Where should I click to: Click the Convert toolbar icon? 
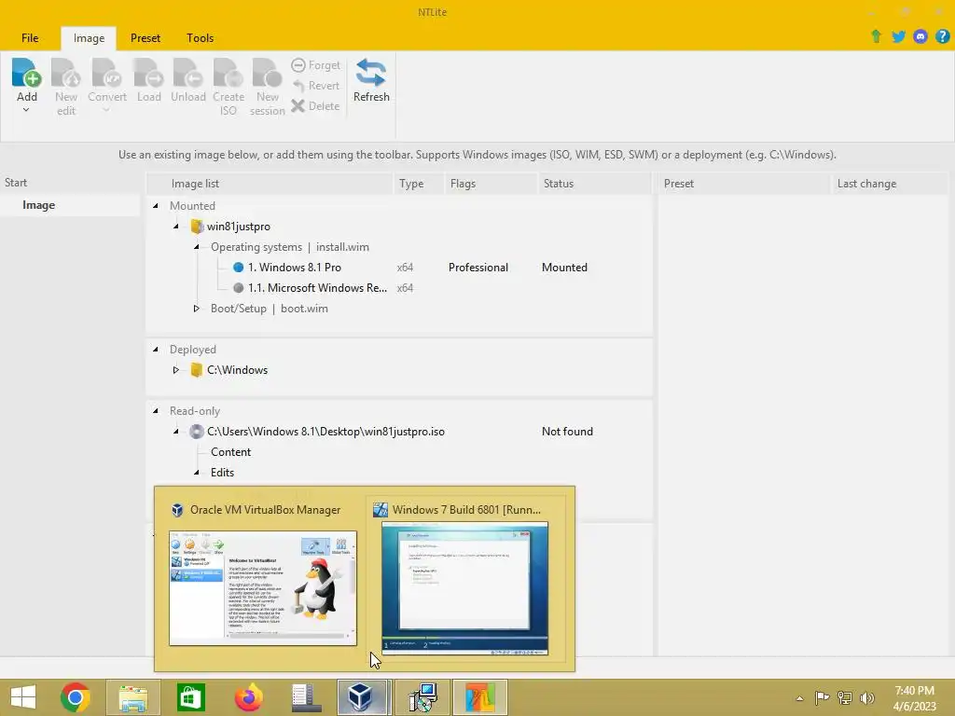[106, 73]
